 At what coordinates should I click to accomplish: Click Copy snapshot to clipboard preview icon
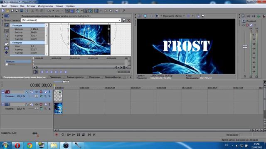[198, 16]
